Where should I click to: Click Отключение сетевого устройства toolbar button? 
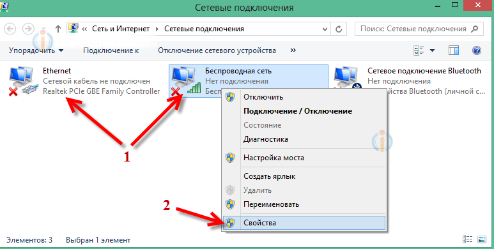[x=217, y=50]
